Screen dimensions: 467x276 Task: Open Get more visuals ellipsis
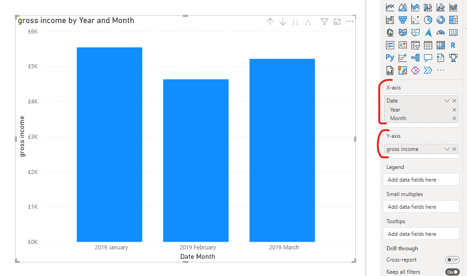(x=441, y=70)
